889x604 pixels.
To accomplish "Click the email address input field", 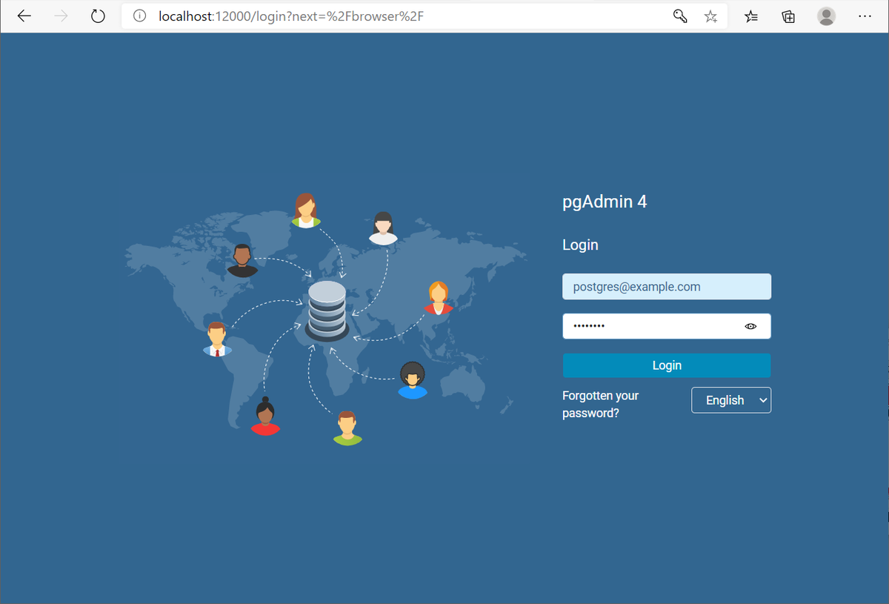I will pos(667,287).
